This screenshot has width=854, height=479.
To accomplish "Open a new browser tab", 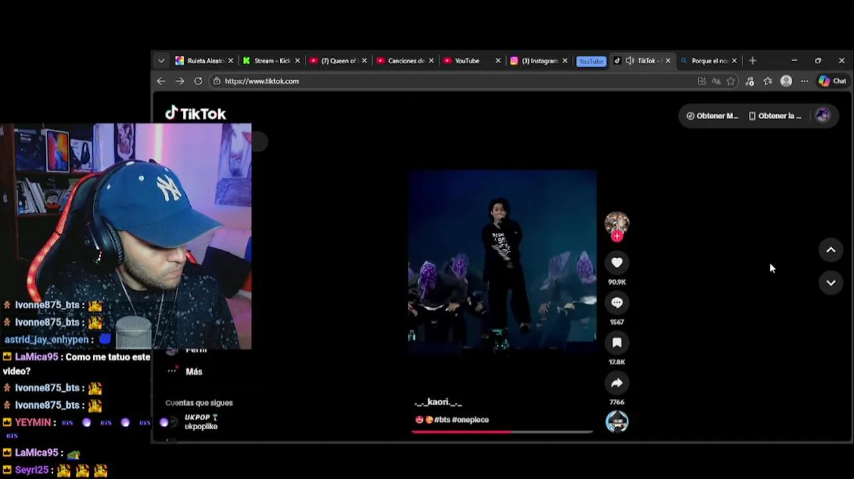I will [x=752, y=61].
